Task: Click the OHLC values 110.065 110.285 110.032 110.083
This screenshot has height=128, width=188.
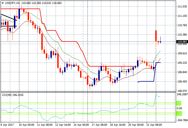Action: pos(41,3)
